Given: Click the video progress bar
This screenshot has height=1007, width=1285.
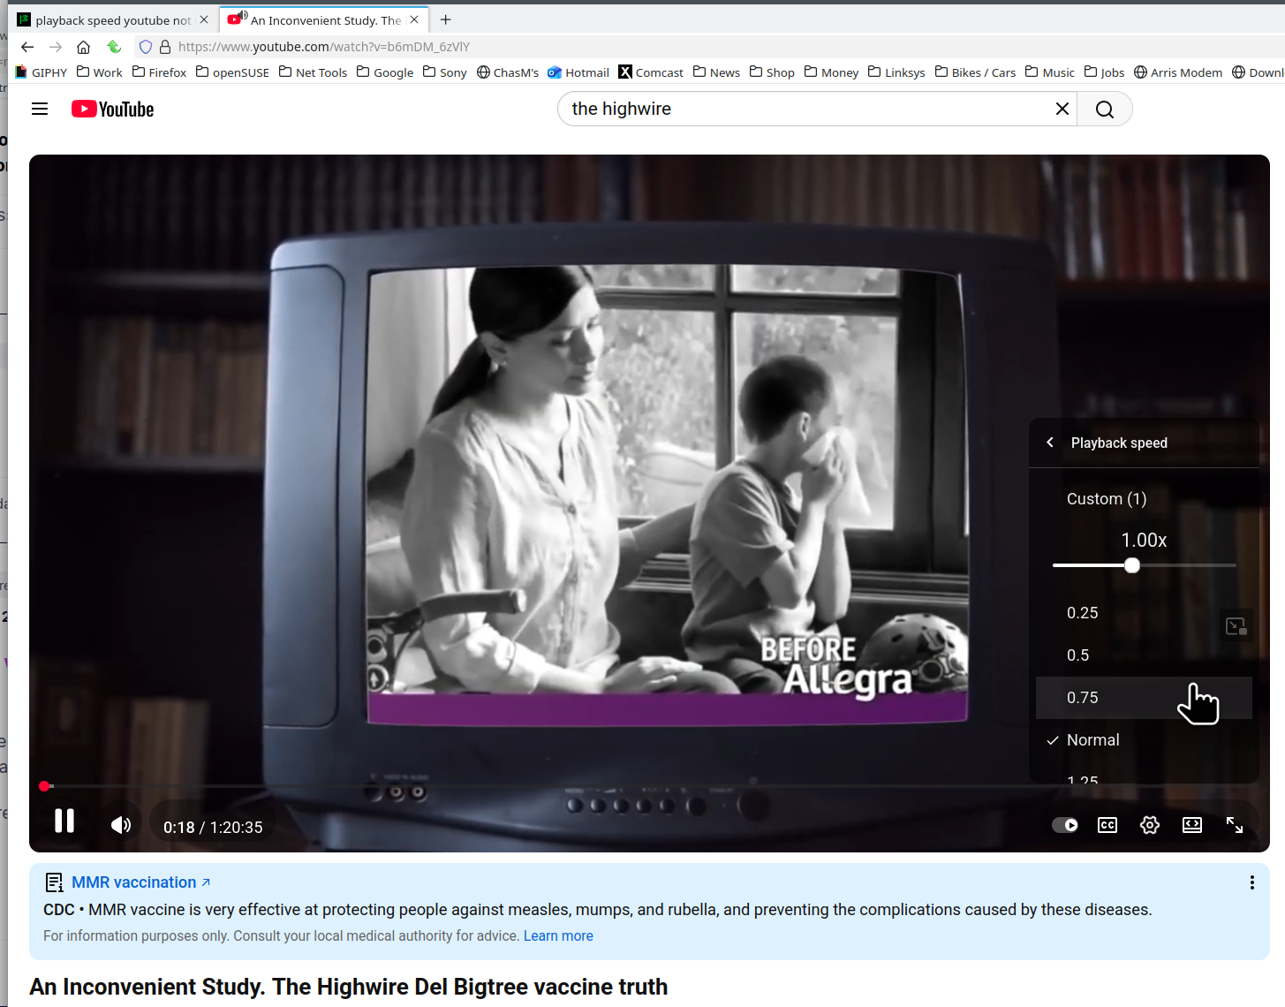Looking at the screenshot, I should 649,786.
